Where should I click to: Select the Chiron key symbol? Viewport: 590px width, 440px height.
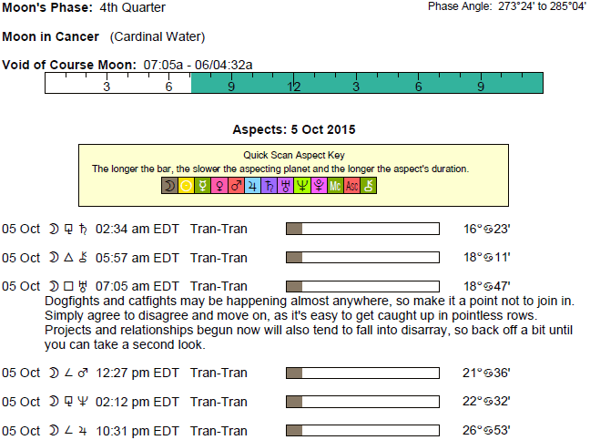coord(369,186)
